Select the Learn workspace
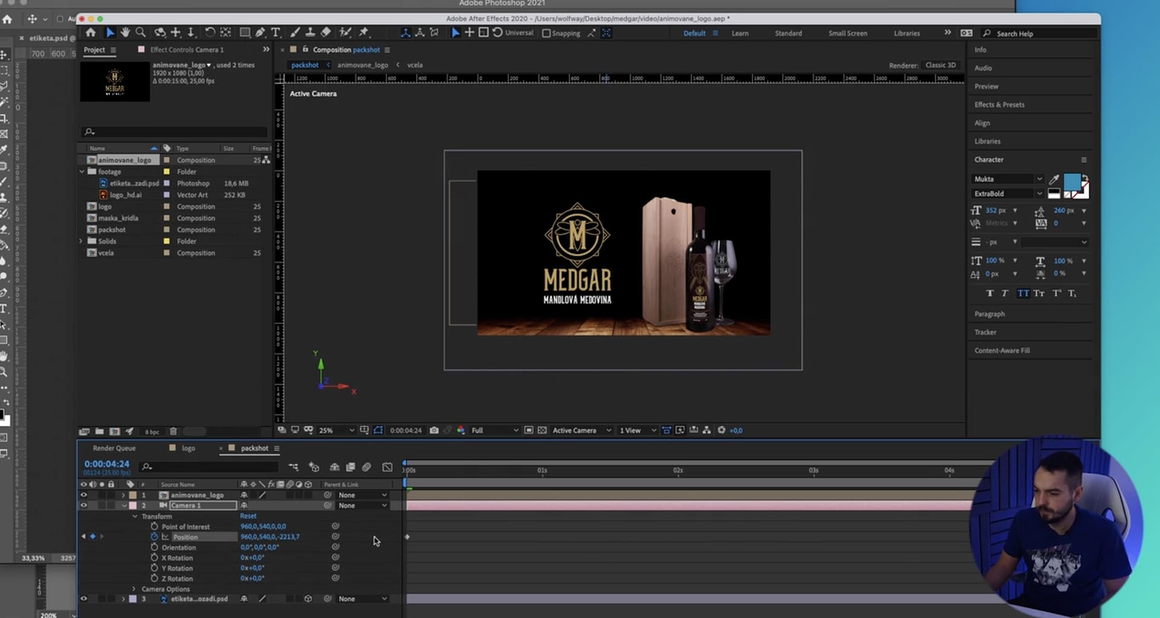This screenshot has height=618, width=1160. [x=740, y=33]
